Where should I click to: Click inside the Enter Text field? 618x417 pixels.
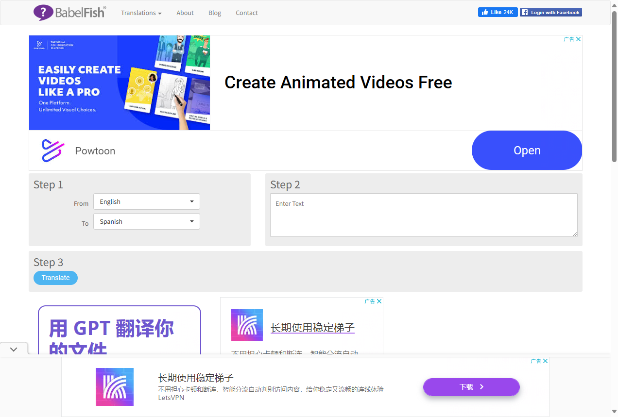[x=424, y=215]
